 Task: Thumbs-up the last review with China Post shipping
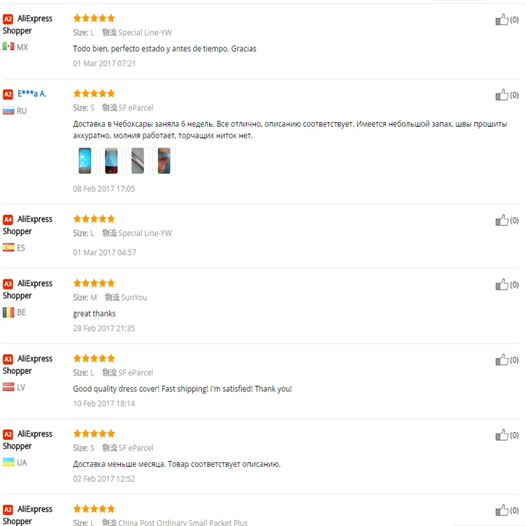point(502,510)
